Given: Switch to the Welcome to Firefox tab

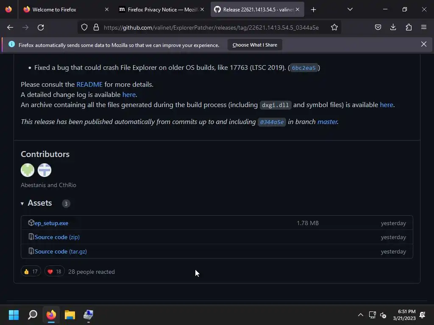Looking at the screenshot, I should point(66,10).
